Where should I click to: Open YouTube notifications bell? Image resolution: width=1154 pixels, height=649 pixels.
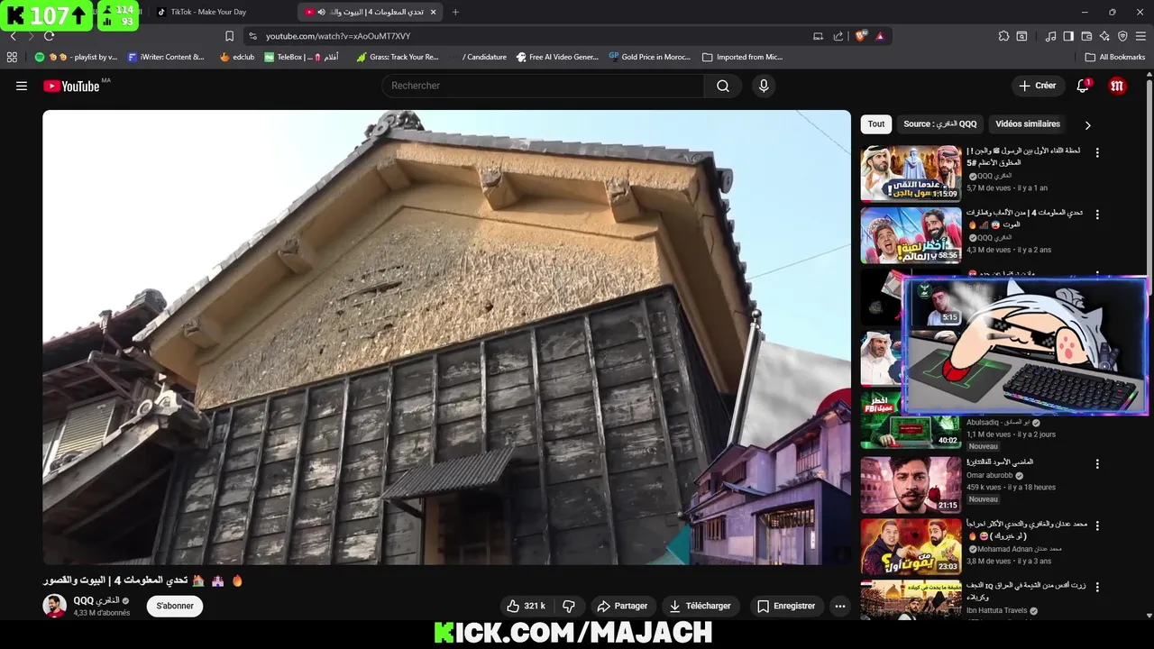1083,86
